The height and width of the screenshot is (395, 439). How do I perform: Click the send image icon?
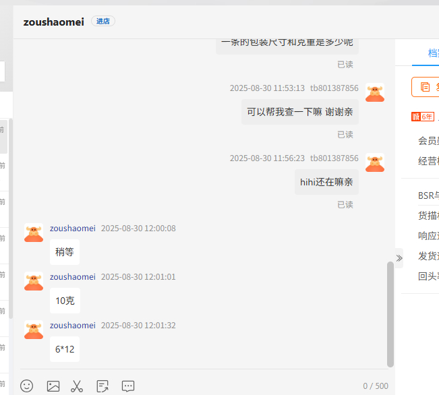click(x=53, y=386)
